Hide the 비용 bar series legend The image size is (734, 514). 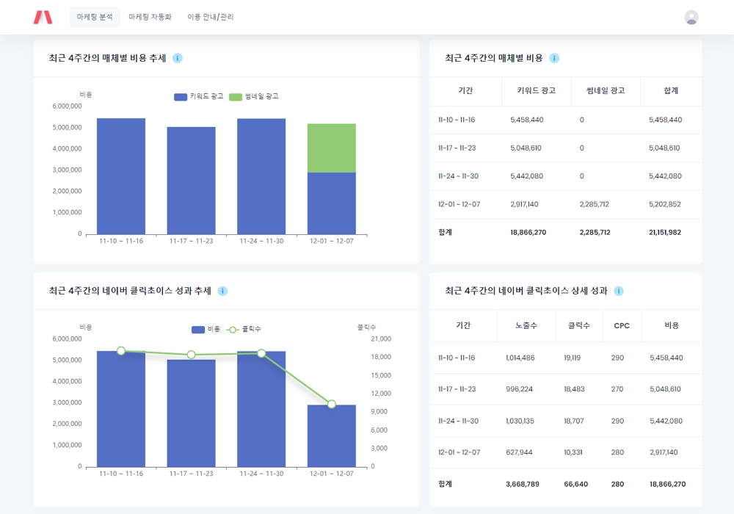point(206,330)
